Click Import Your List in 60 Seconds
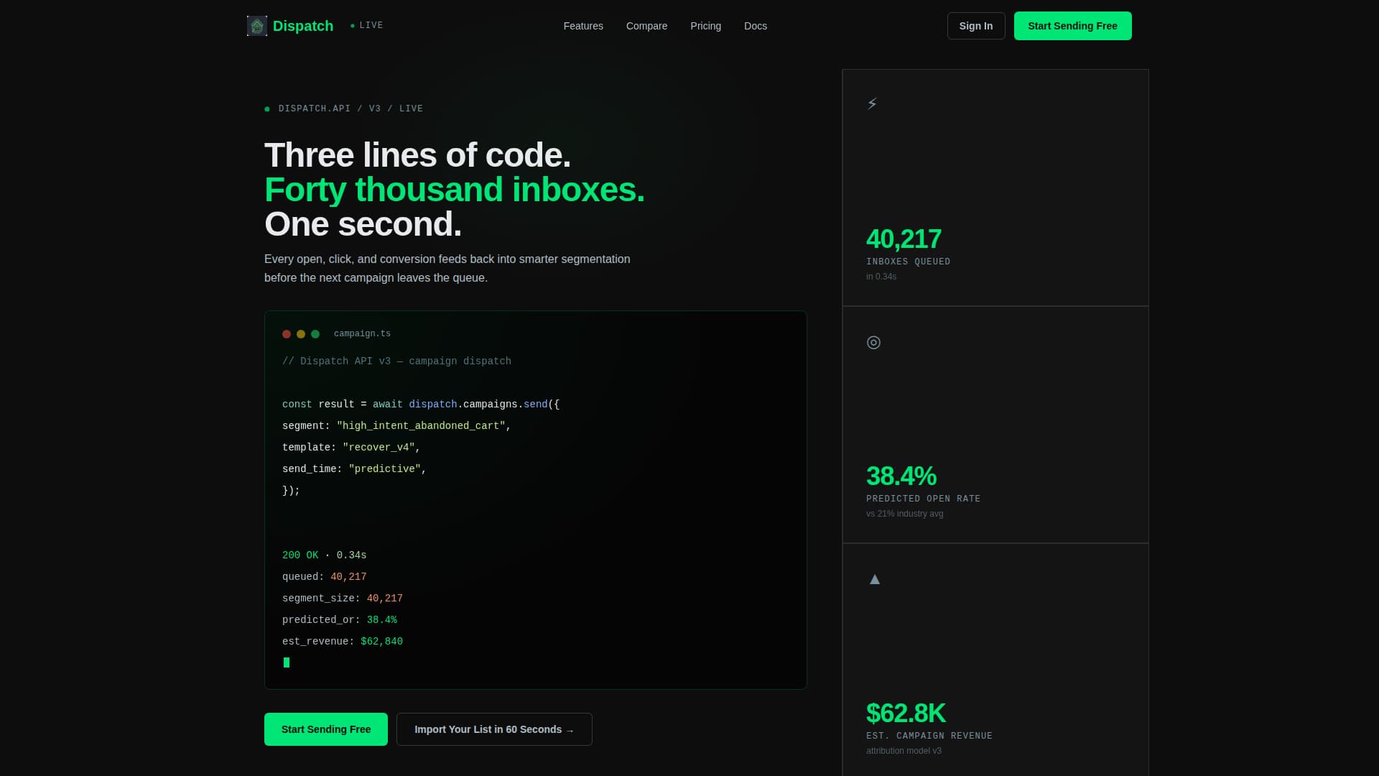The height and width of the screenshot is (776, 1379). coord(493,729)
